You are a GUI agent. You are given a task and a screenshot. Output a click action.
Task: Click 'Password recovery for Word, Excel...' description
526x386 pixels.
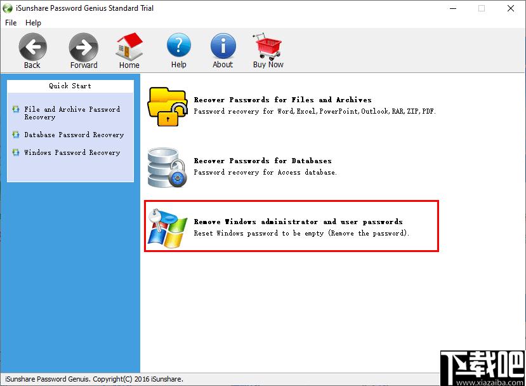click(x=315, y=111)
